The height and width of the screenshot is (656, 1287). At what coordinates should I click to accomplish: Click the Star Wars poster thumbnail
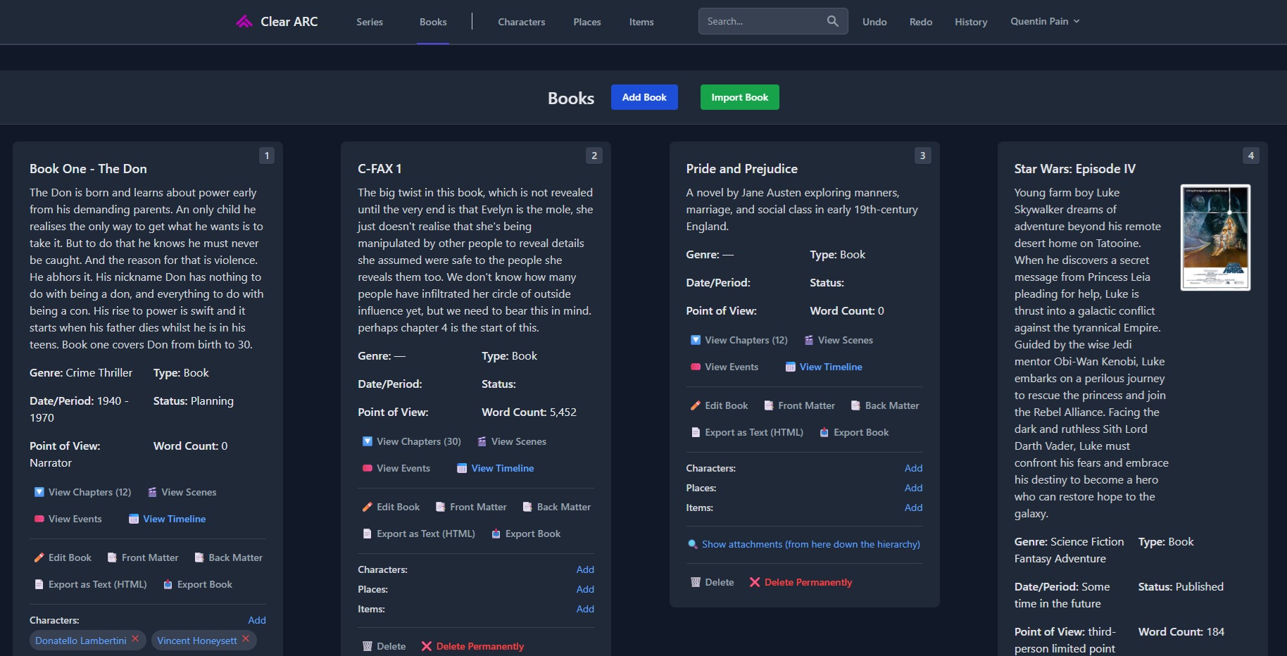(1214, 237)
